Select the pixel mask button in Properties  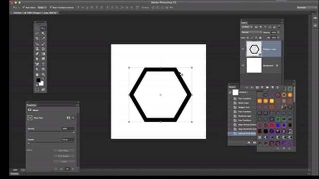[68, 118]
